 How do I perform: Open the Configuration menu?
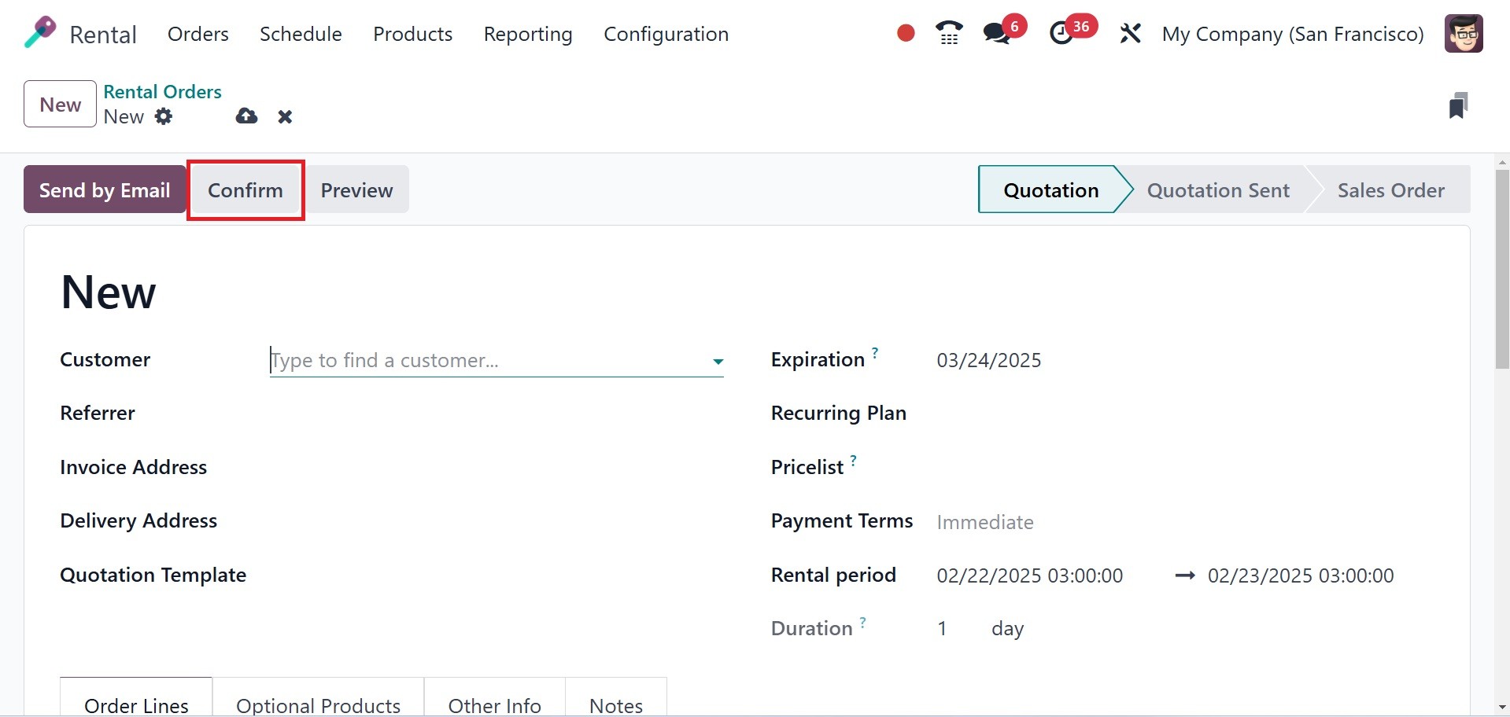click(x=666, y=34)
